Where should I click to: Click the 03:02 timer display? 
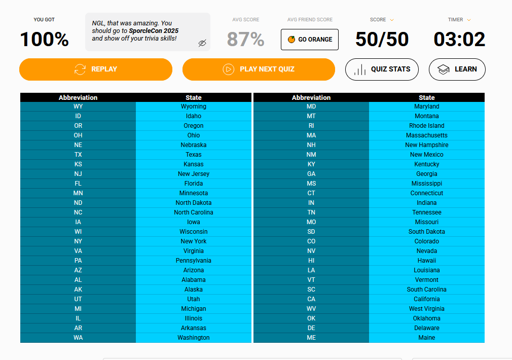[x=459, y=39]
